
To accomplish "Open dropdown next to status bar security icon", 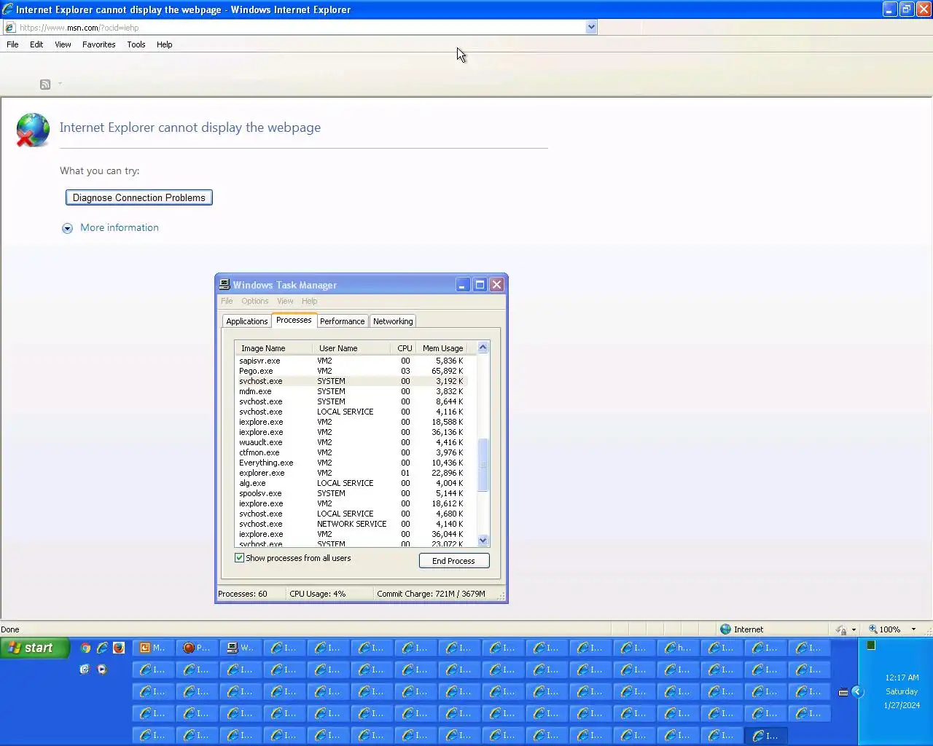I will pos(854,629).
